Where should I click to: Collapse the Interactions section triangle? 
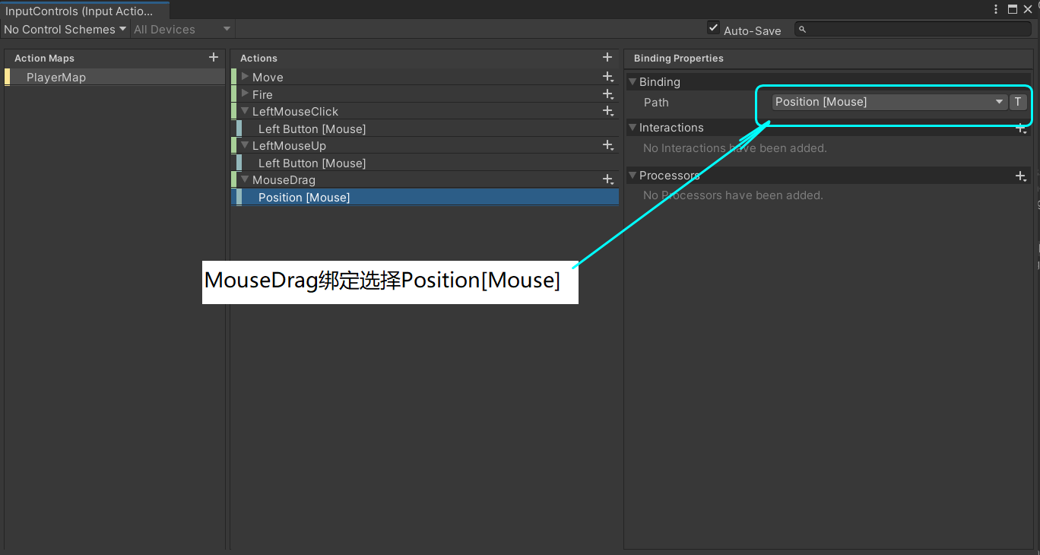point(633,127)
